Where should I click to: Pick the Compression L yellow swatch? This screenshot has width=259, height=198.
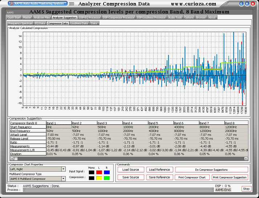pyautogui.click(x=99, y=178)
